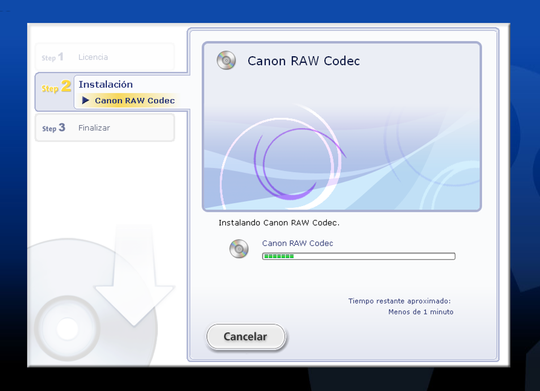This screenshot has width=540, height=391.
Task: Click the CD icon beside the header title
Action: click(x=226, y=60)
